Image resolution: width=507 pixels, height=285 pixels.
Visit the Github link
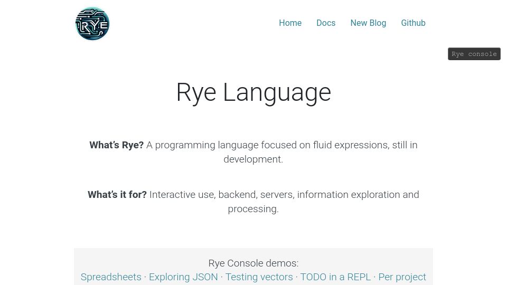click(x=413, y=23)
